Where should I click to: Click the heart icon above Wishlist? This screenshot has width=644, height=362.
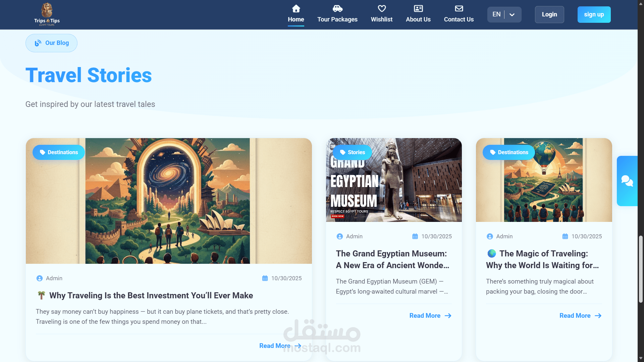(382, 8)
